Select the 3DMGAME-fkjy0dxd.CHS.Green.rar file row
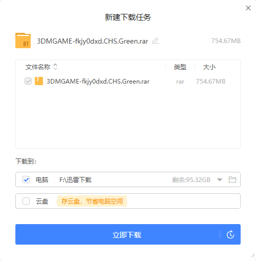 128,81
